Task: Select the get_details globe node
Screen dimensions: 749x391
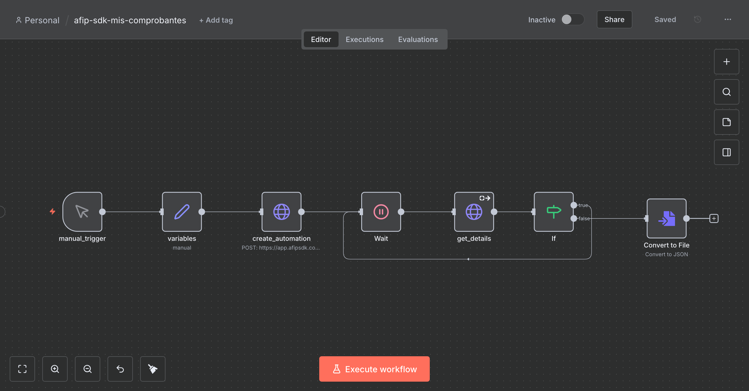Action: (x=474, y=212)
